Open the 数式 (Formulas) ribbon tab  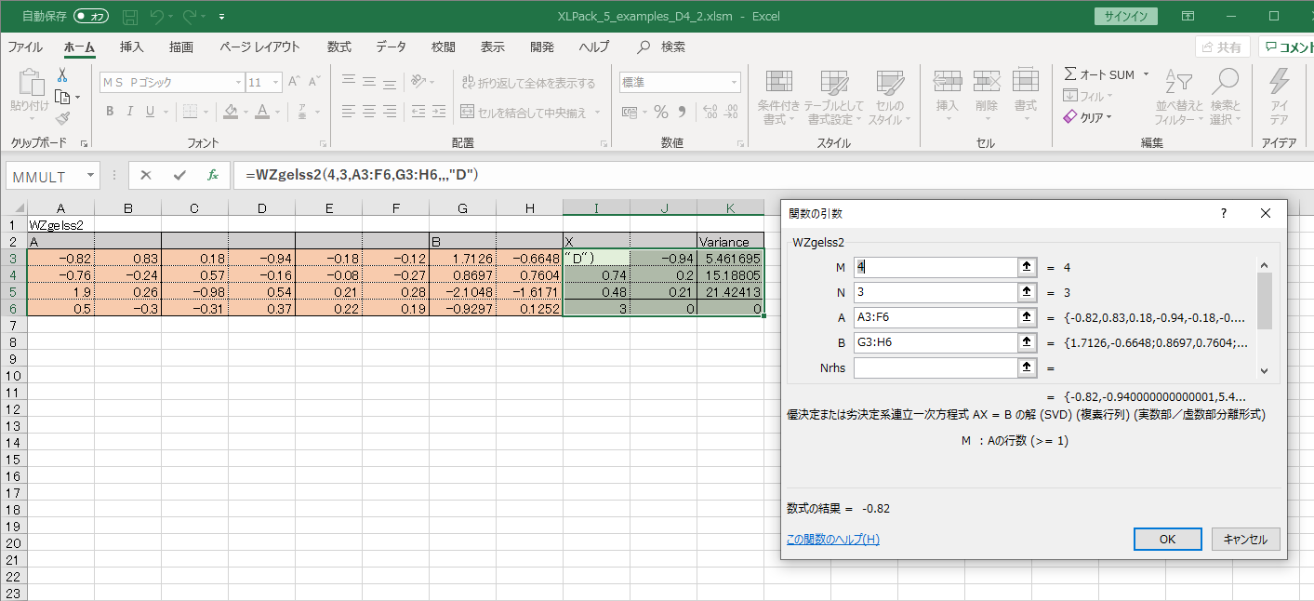(338, 47)
